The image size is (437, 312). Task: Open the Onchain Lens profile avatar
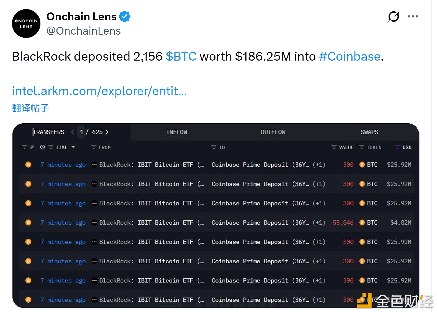[26, 24]
